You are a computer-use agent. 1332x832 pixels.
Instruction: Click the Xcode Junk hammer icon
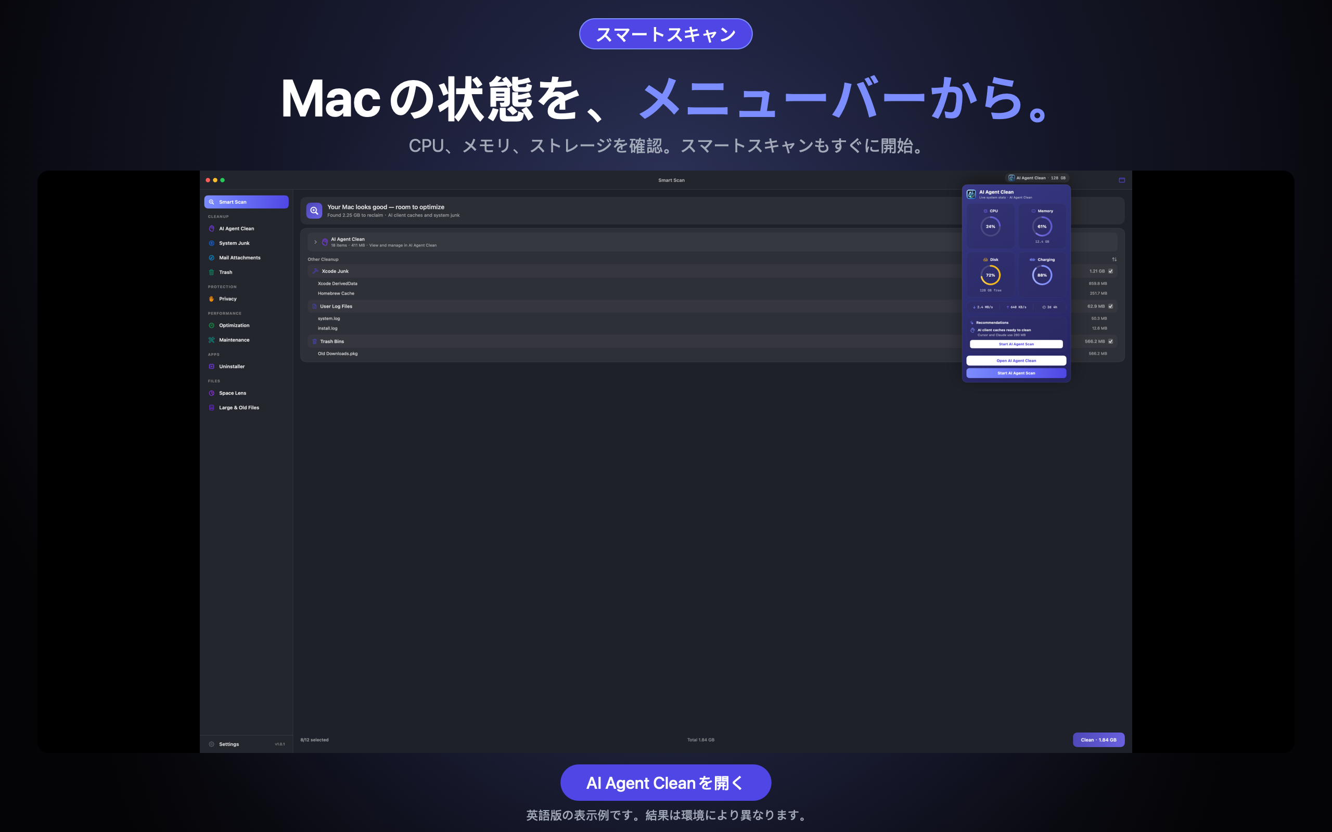pos(315,271)
